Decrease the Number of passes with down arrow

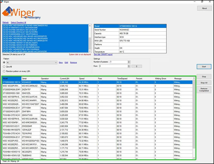pos(129,63)
